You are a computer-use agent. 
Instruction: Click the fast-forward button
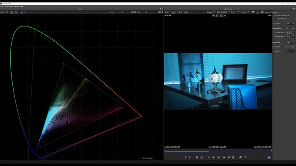(224, 157)
